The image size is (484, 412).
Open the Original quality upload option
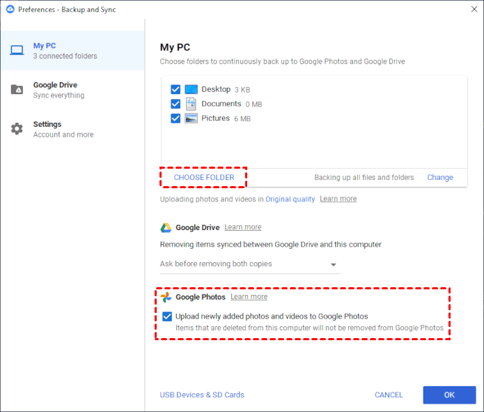coord(290,199)
